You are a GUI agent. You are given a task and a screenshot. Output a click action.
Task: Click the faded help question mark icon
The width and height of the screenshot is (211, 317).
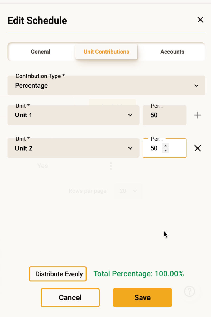coord(190,291)
